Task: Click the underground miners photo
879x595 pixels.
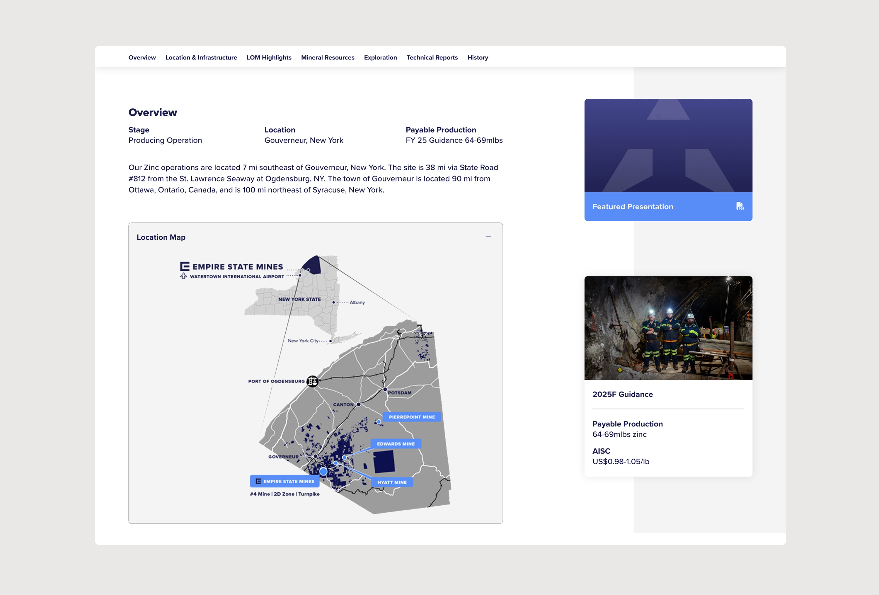Action: (x=668, y=328)
